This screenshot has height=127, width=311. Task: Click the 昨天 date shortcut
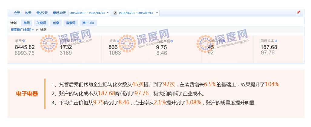[x=28, y=13]
